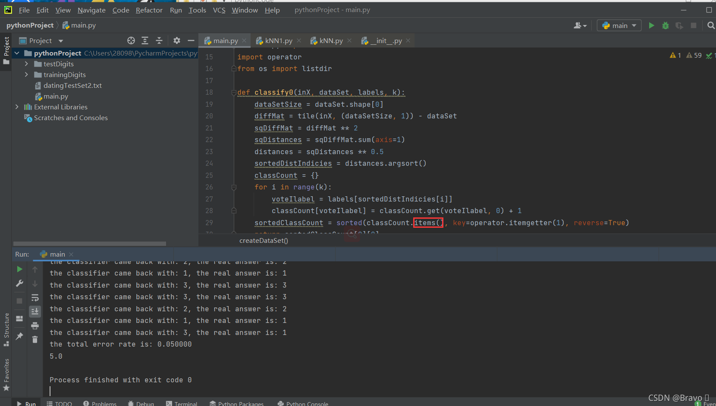Expand the trainingDigits folder

(x=26, y=74)
